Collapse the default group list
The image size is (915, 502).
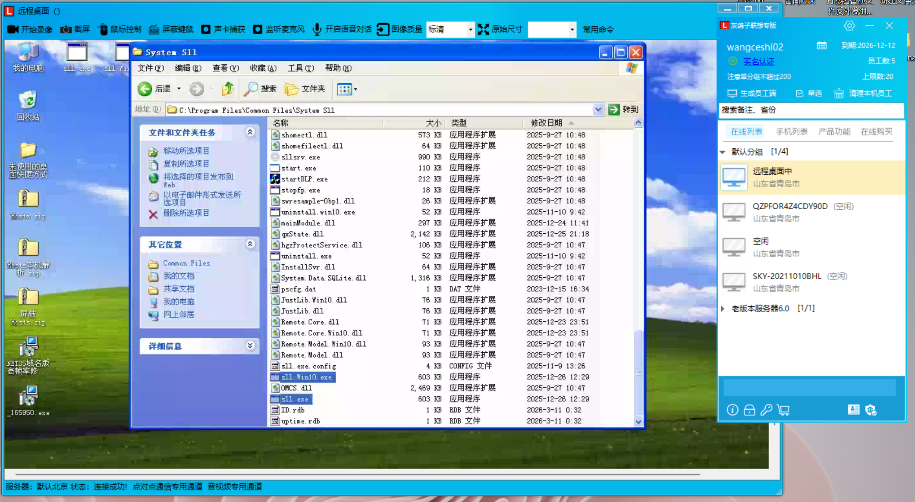click(x=723, y=152)
